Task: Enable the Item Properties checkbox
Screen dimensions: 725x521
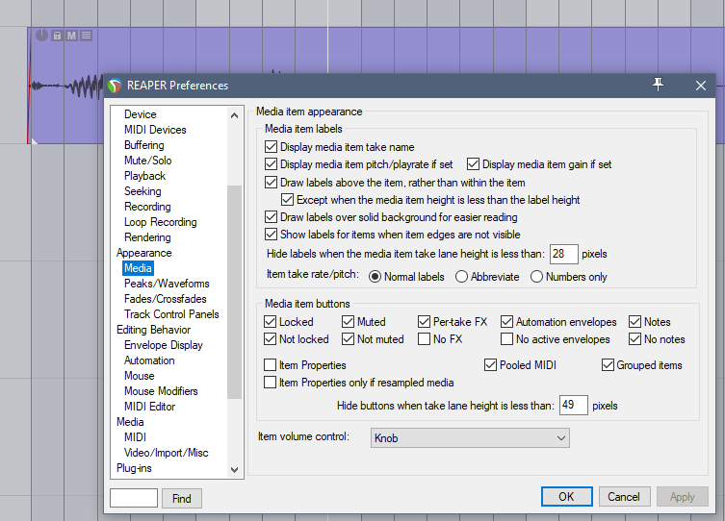Action: [x=270, y=365]
